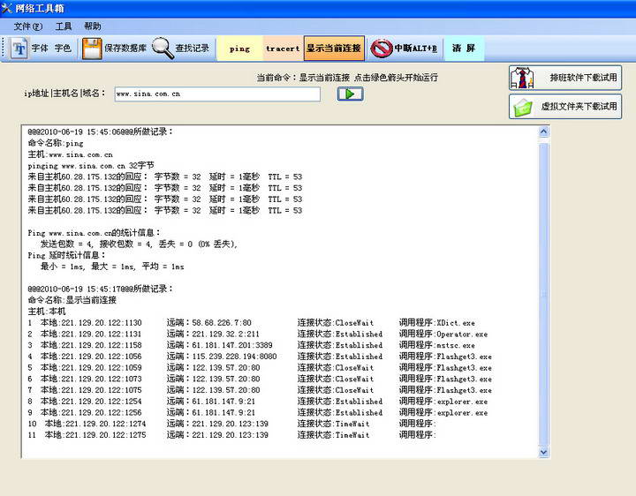Viewport: 636px width, 496px height.
Task: Click the font 'T' icon in toolbar
Action: pos(19,49)
